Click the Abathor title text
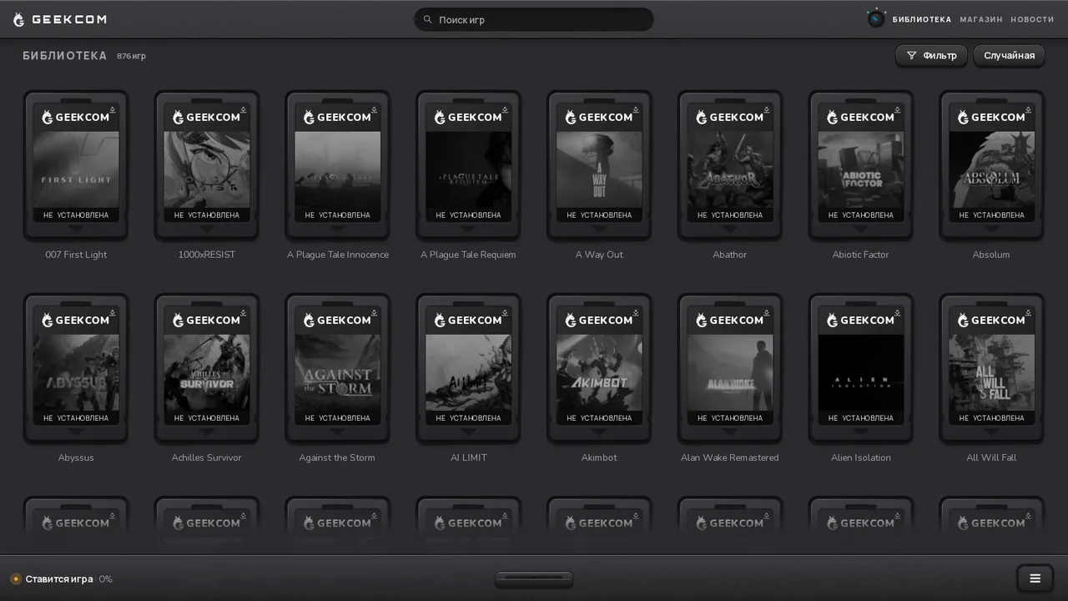 pos(730,255)
